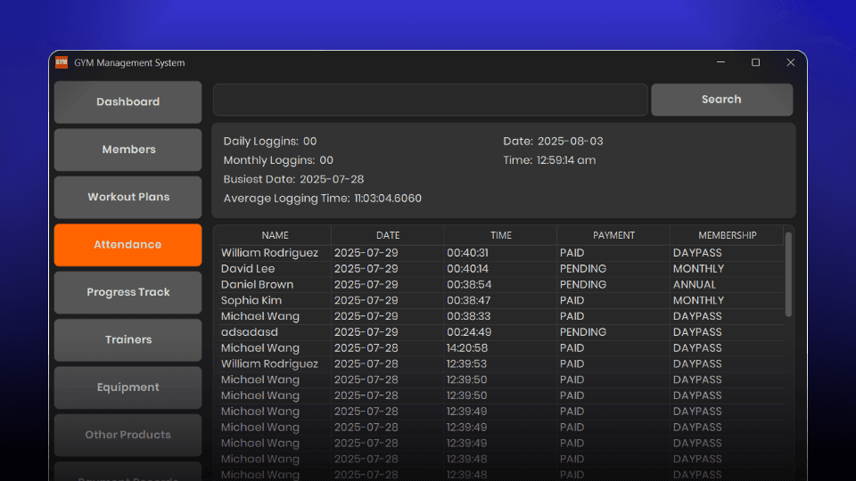The width and height of the screenshot is (856, 481).
Task: Focus the attendance search input field
Action: tap(430, 99)
